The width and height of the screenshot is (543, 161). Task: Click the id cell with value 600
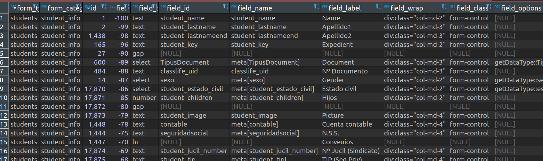point(95,62)
